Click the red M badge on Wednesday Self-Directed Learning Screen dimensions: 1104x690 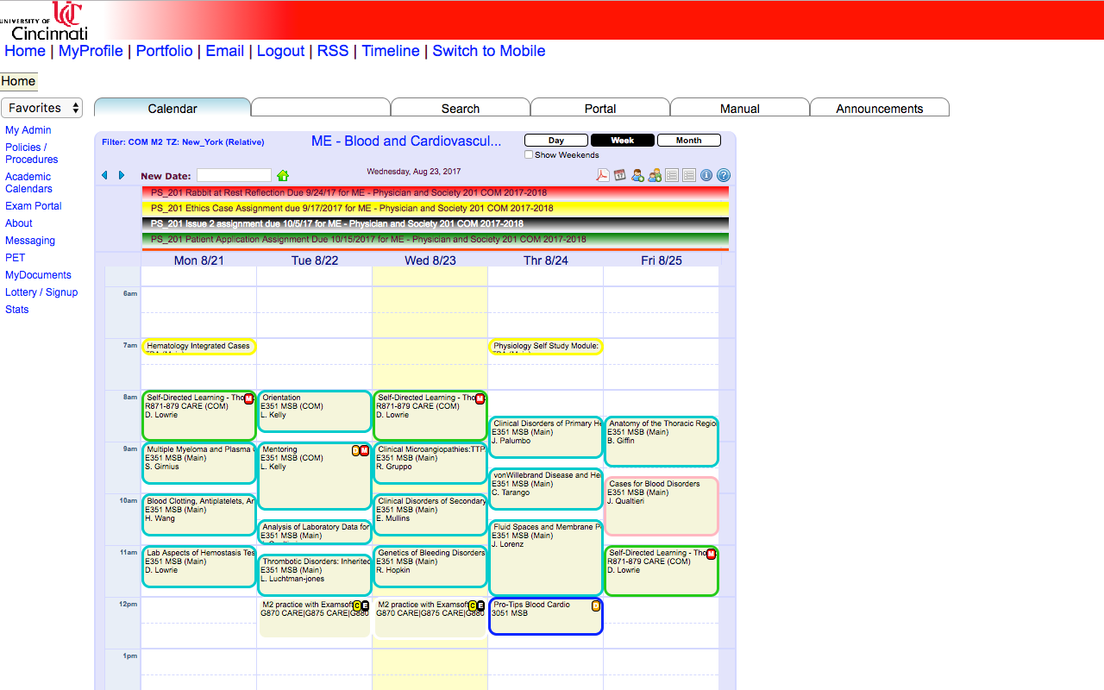(480, 398)
